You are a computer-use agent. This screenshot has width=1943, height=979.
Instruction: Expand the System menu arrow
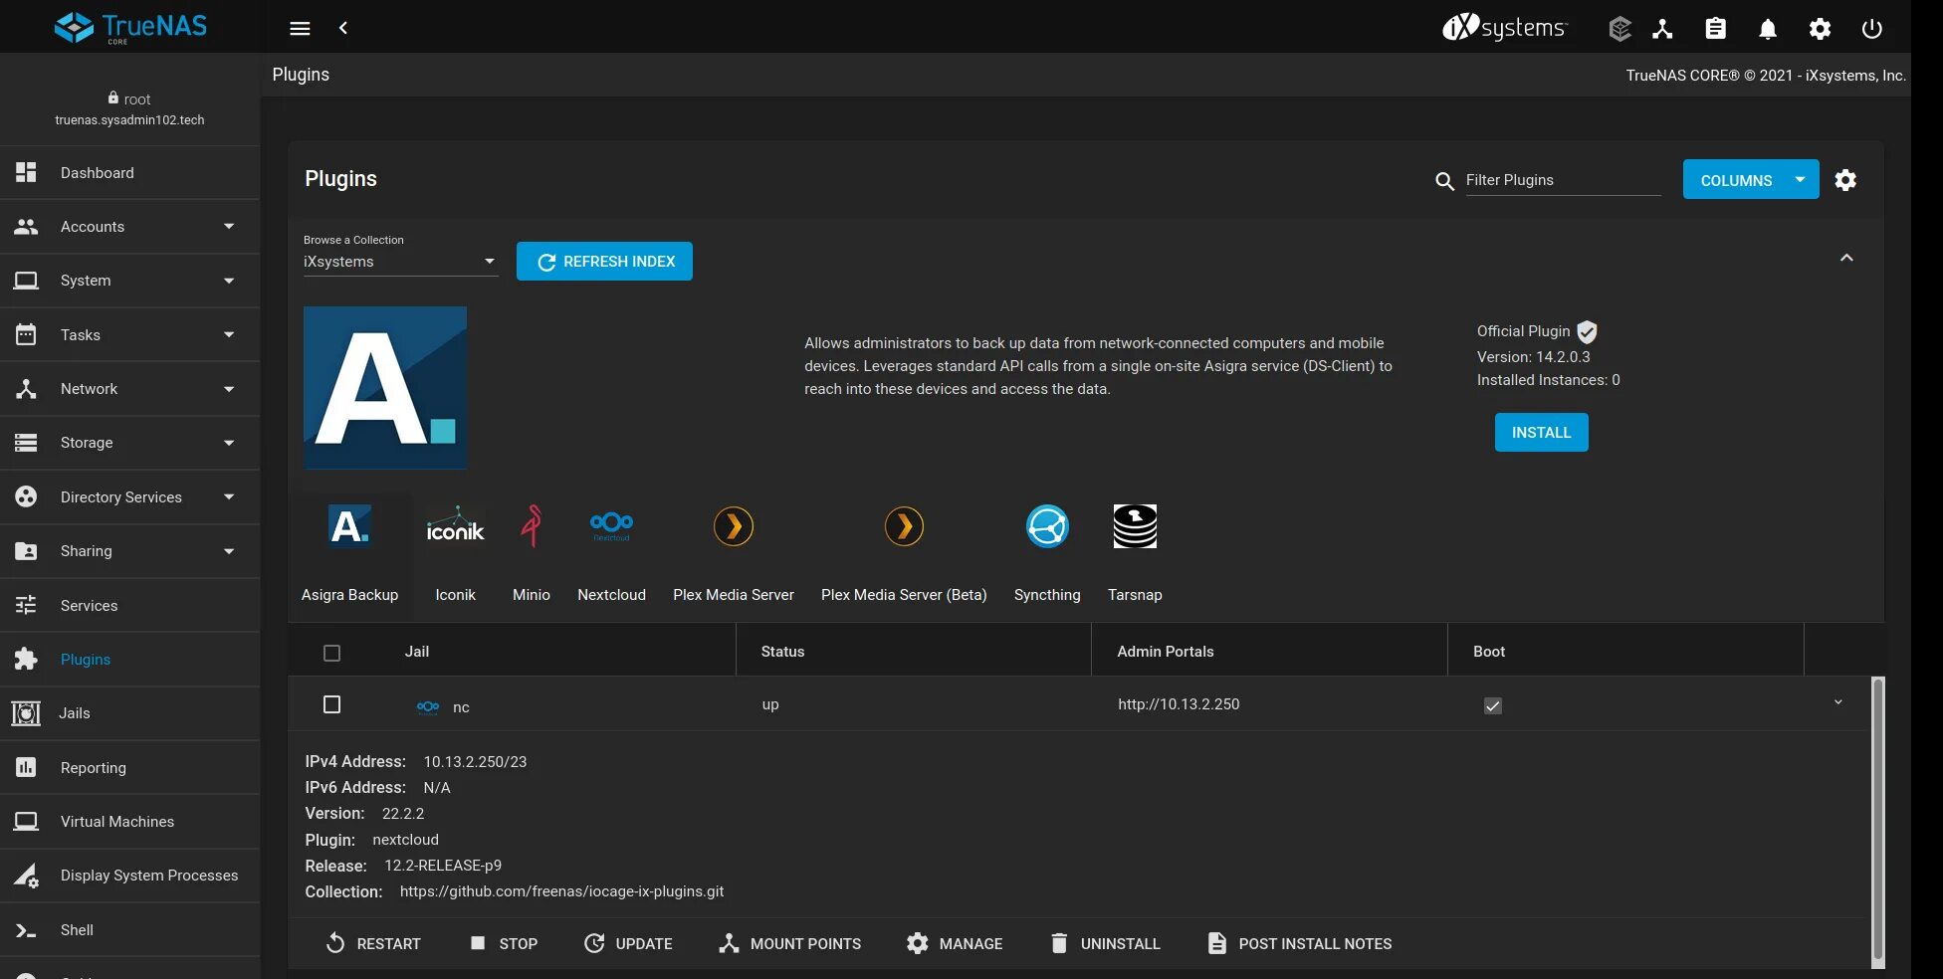click(229, 281)
